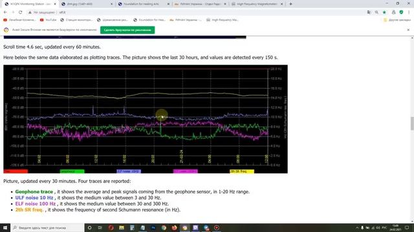Click the 'Scroll time 4.6 sec' text line

coord(52,47)
